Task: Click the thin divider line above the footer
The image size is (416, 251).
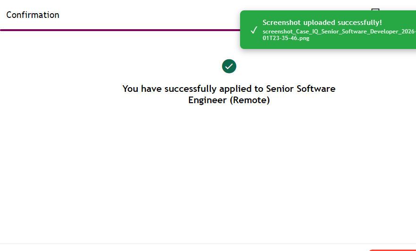Action: point(189,243)
